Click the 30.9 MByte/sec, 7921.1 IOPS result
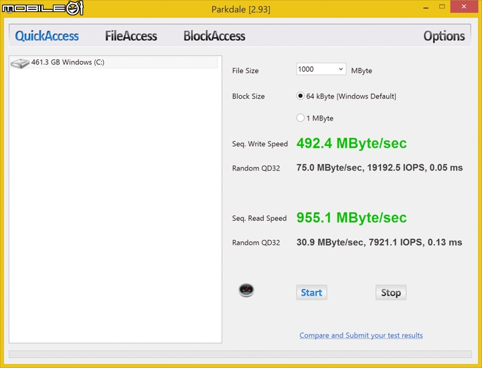 tap(379, 242)
